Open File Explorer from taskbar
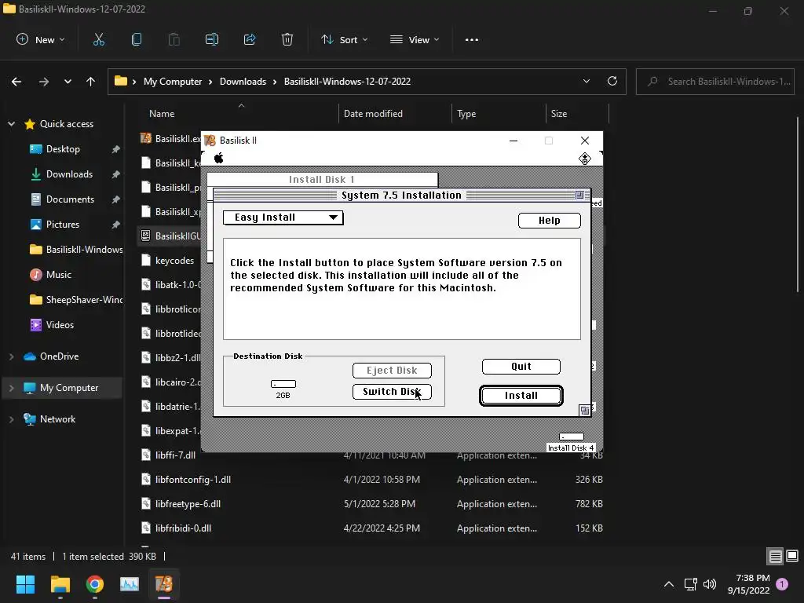 click(x=60, y=584)
